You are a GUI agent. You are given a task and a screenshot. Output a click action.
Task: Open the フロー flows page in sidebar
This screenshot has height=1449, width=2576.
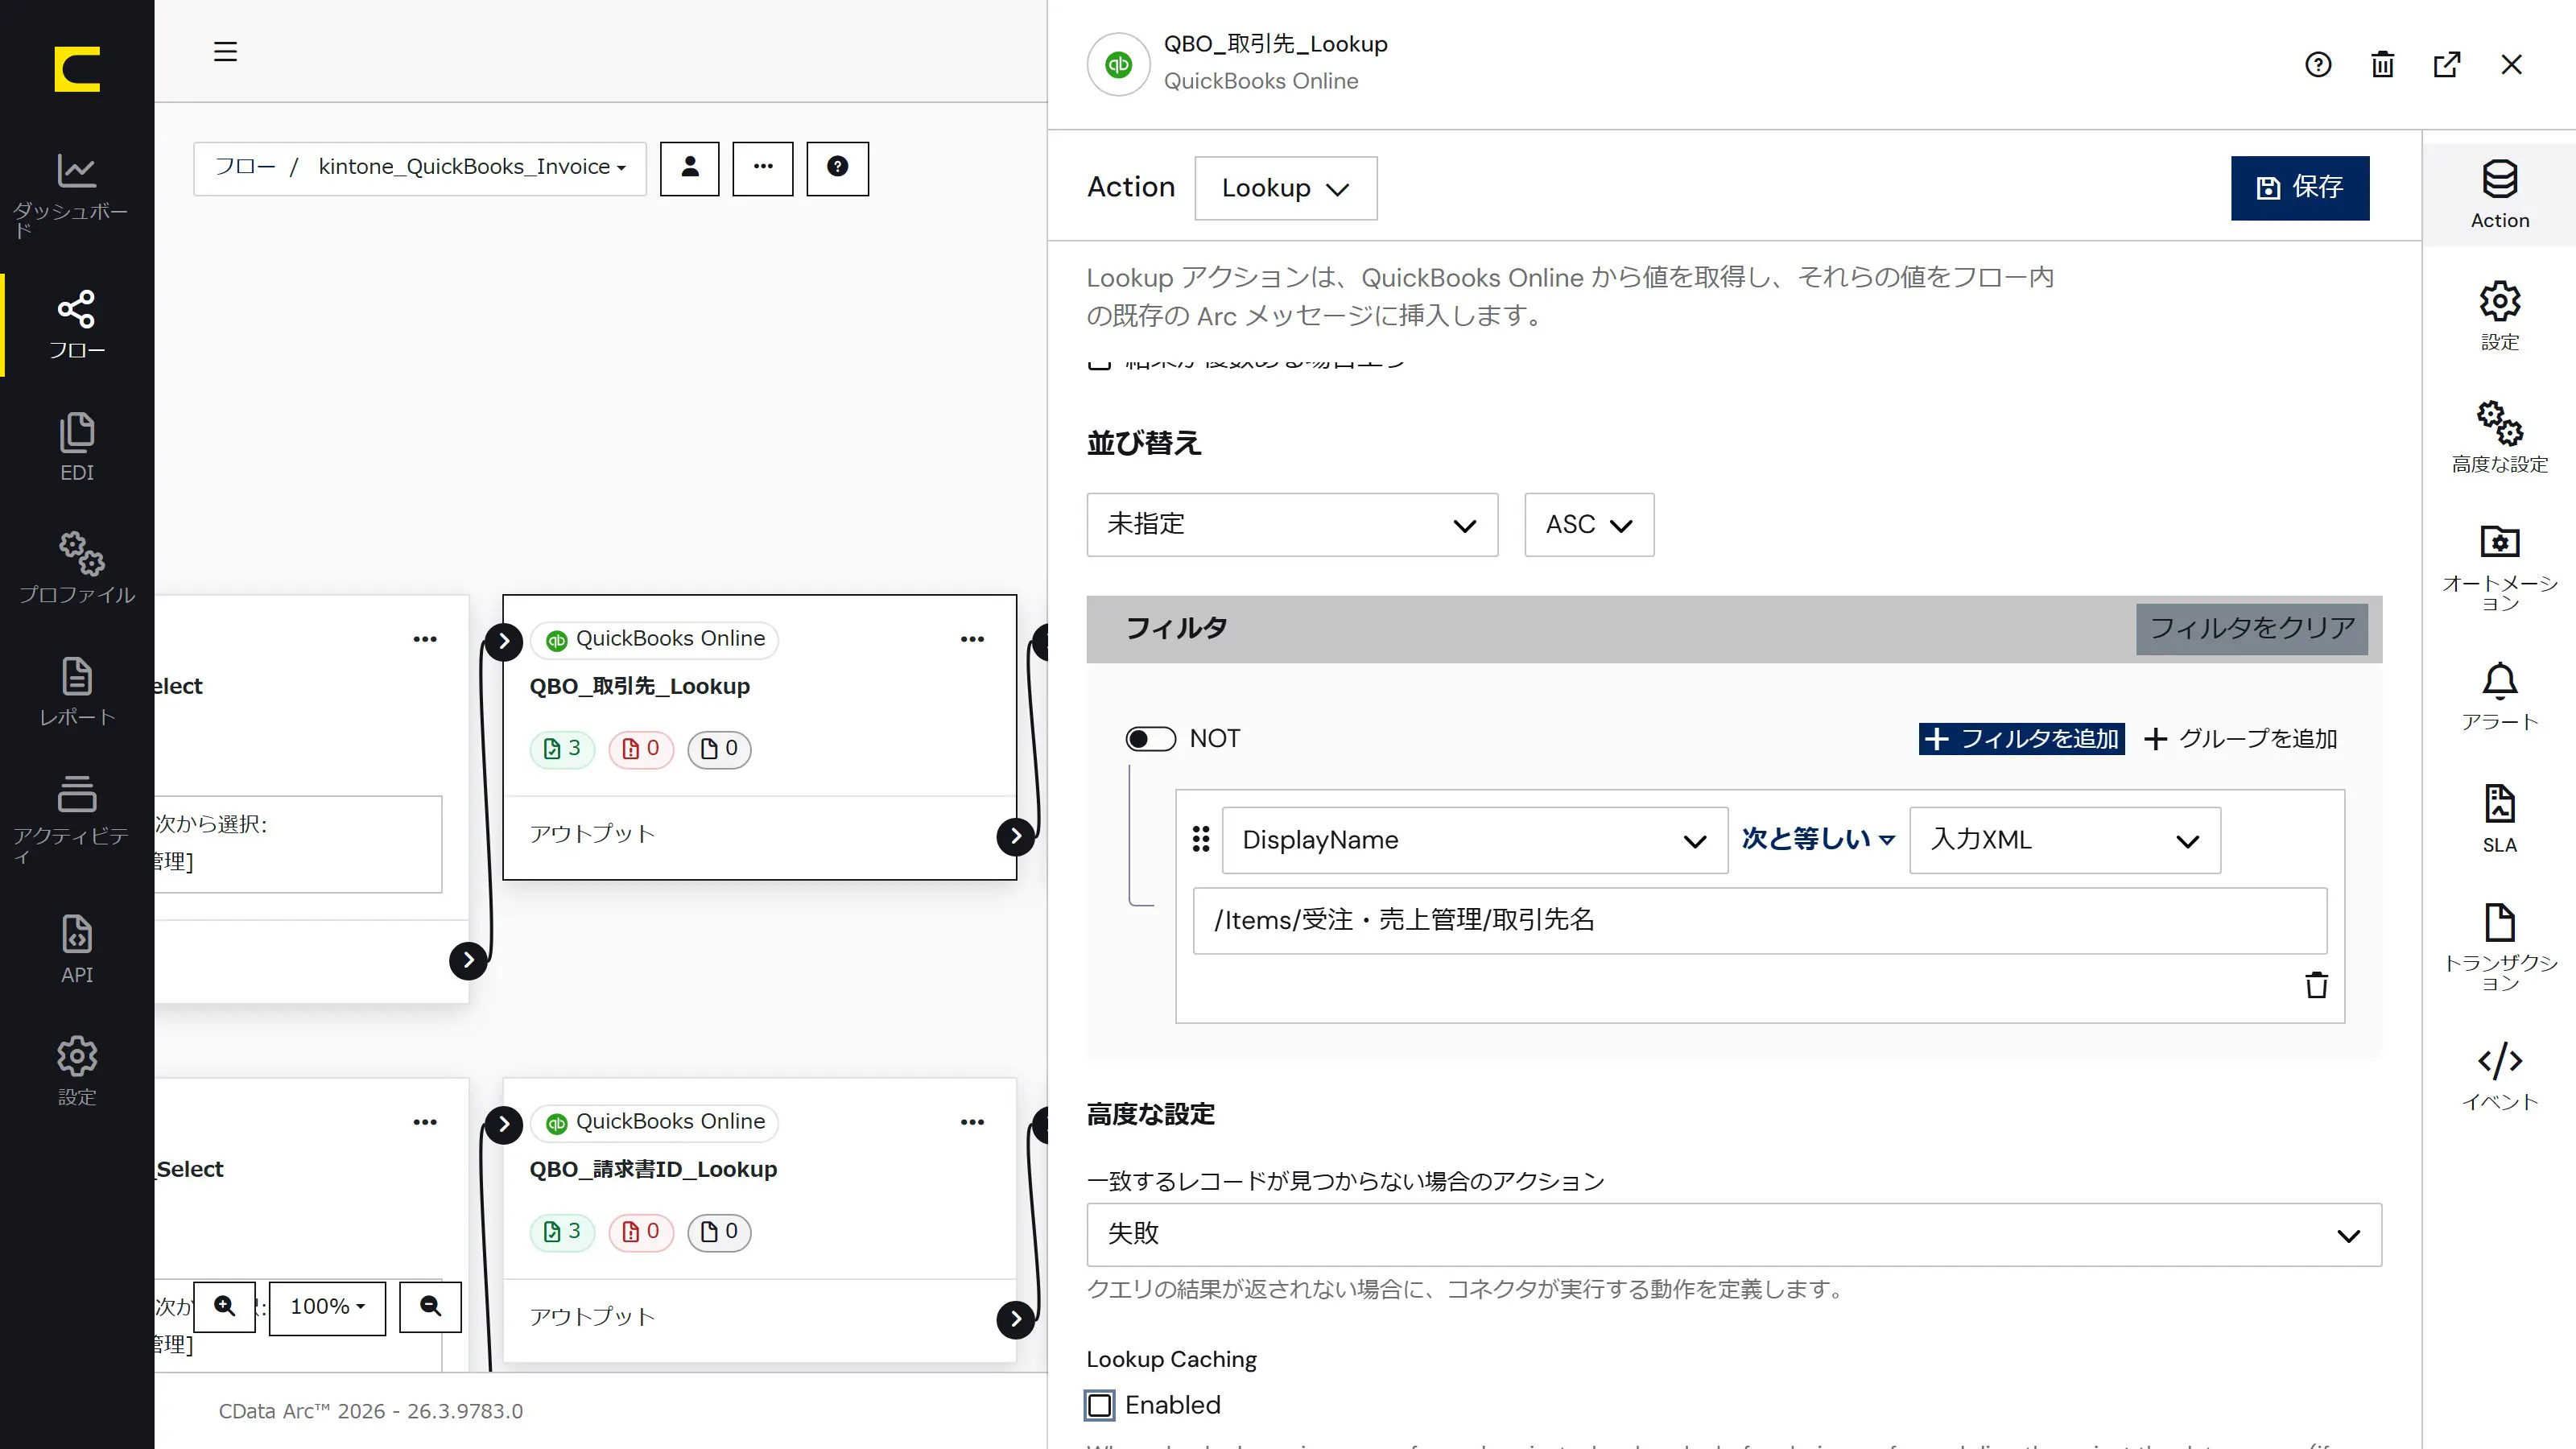[x=76, y=325]
